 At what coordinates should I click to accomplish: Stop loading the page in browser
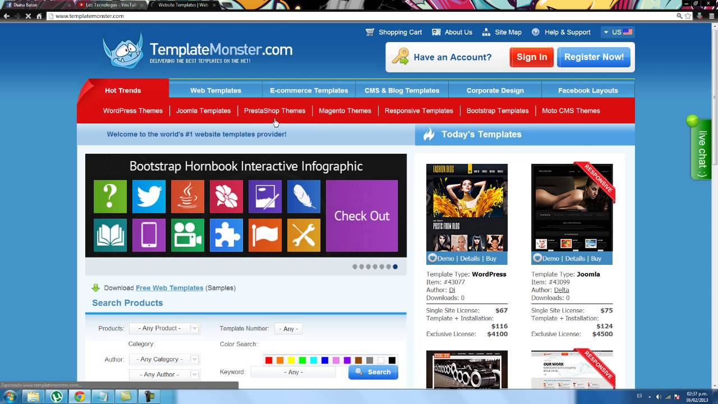pyautogui.click(x=28, y=16)
